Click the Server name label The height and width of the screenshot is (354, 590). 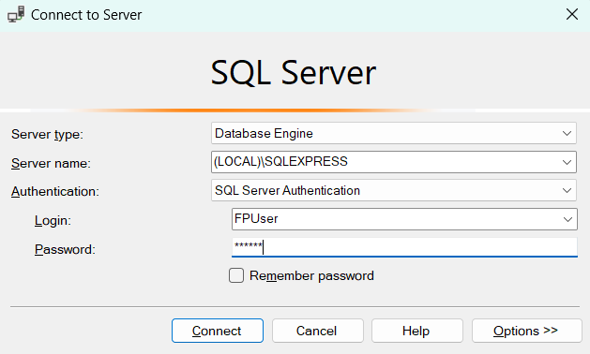pos(51,164)
